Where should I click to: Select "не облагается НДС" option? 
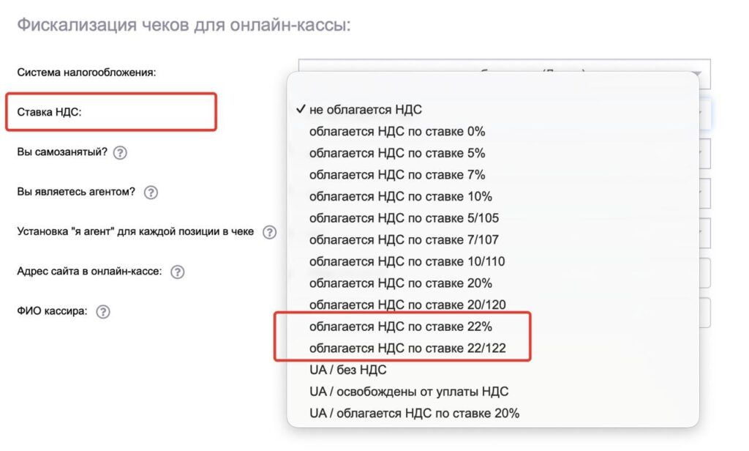tap(365, 110)
